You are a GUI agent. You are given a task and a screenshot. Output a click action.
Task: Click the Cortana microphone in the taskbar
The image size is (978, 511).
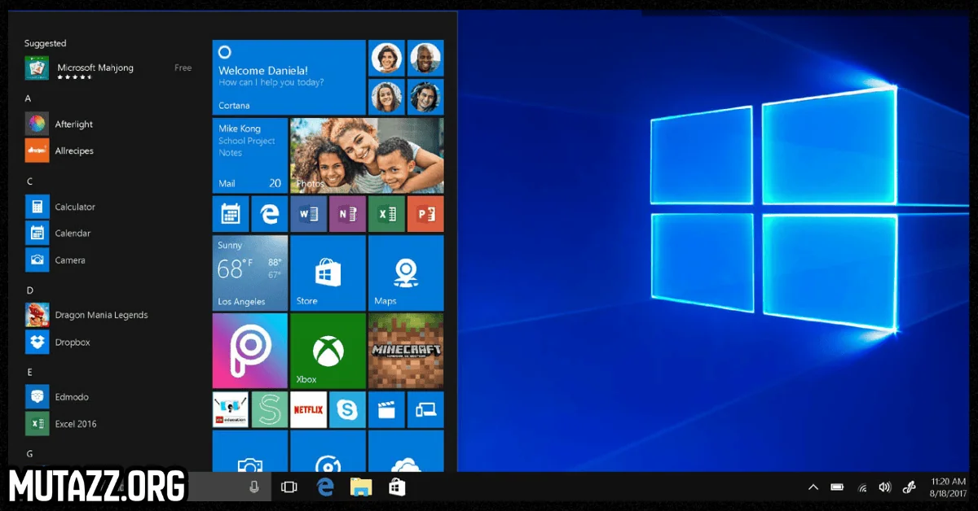(x=254, y=487)
